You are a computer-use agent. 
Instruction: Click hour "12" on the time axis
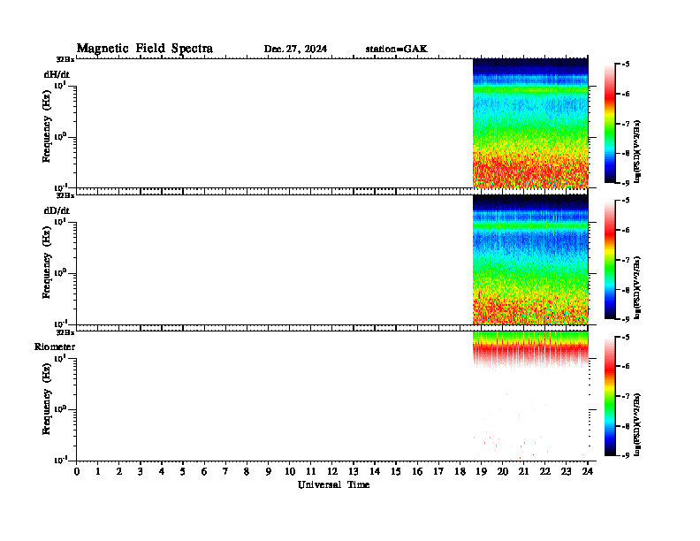[332, 471]
